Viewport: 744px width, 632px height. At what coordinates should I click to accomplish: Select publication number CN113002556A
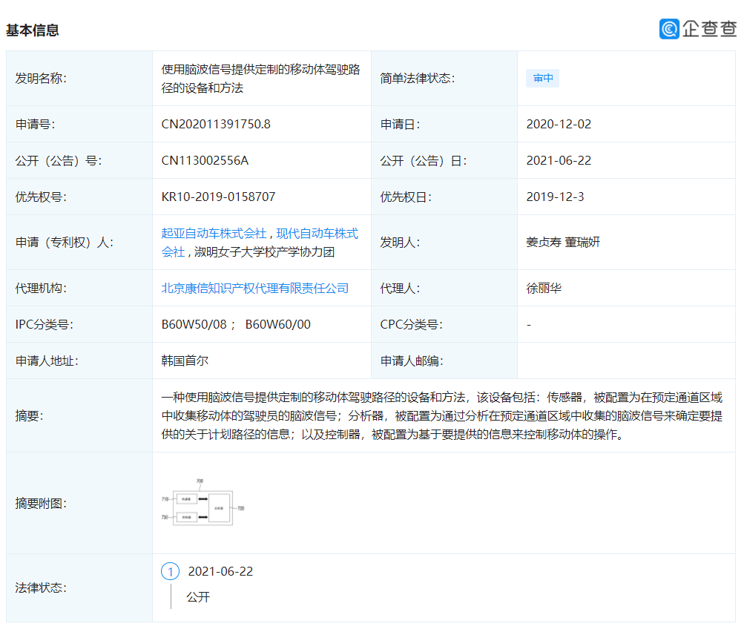[x=205, y=161]
